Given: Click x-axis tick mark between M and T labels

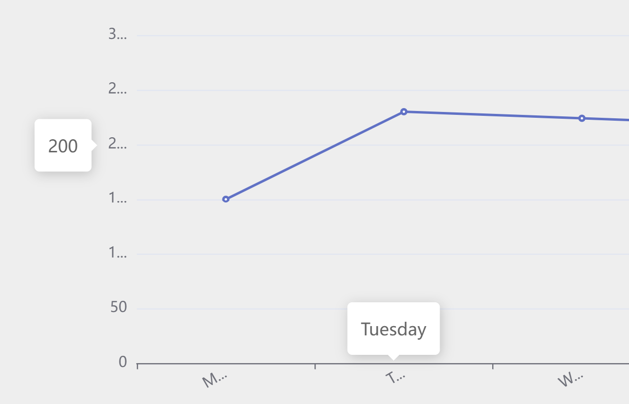Looking at the screenshot, I should 315,366.
